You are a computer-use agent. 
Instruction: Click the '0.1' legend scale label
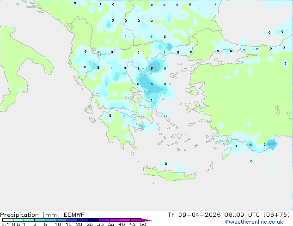(x=5, y=224)
